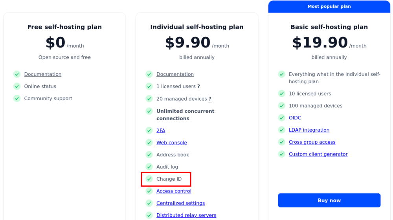Follow the Centralized settings link
Image resolution: width=393 pixels, height=220 pixels.
pyautogui.click(x=180, y=203)
